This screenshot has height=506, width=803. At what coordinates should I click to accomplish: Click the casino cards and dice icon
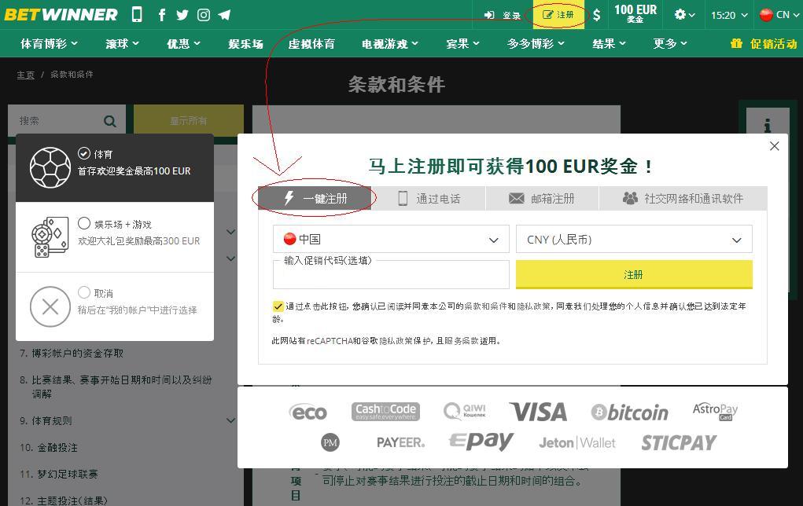coord(50,236)
